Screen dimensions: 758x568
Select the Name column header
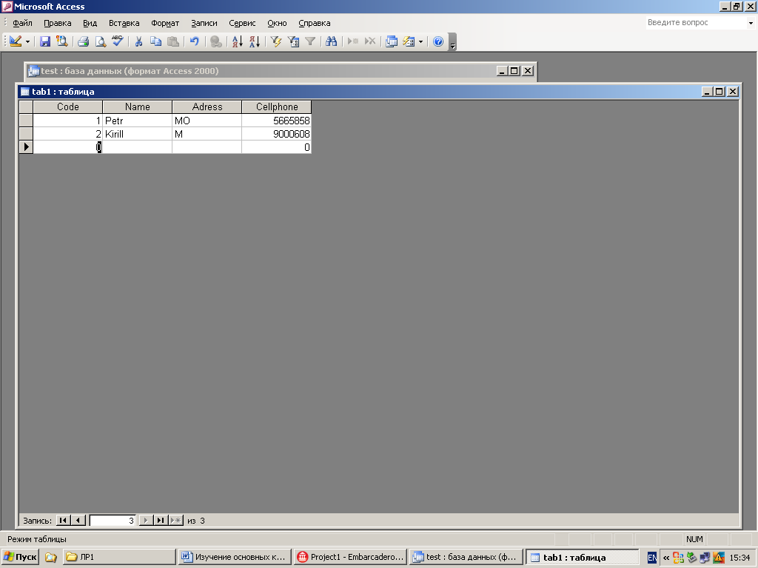[x=137, y=106]
